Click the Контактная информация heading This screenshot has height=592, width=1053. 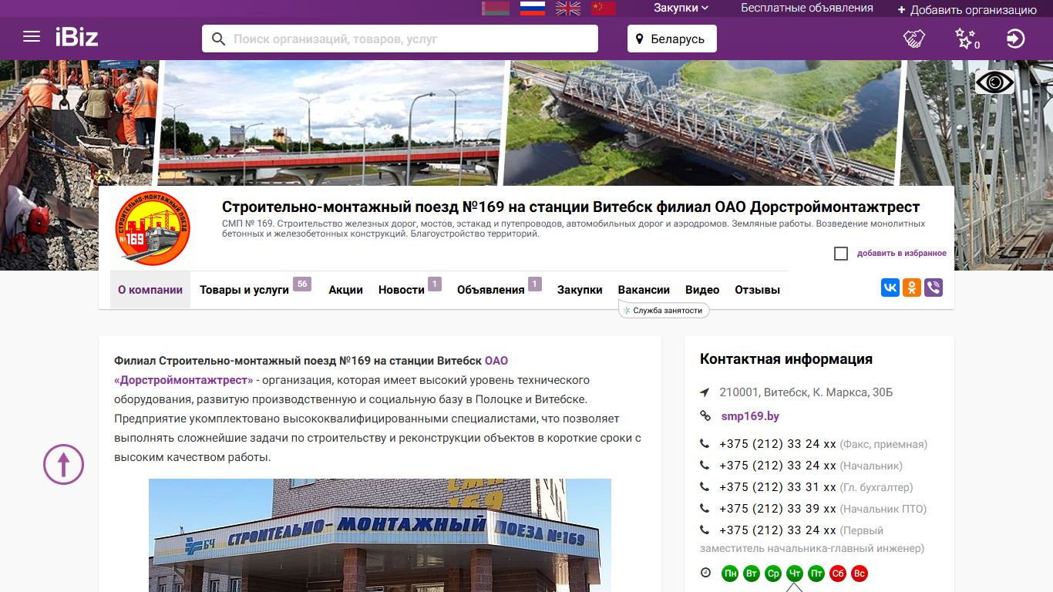pos(786,359)
